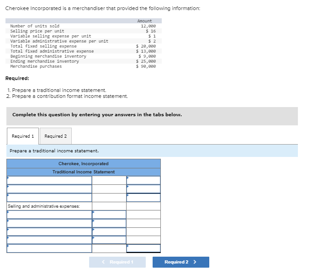The height and width of the screenshot is (280, 313).
Task: Click first row right amount field
Action: (x=143, y=180)
